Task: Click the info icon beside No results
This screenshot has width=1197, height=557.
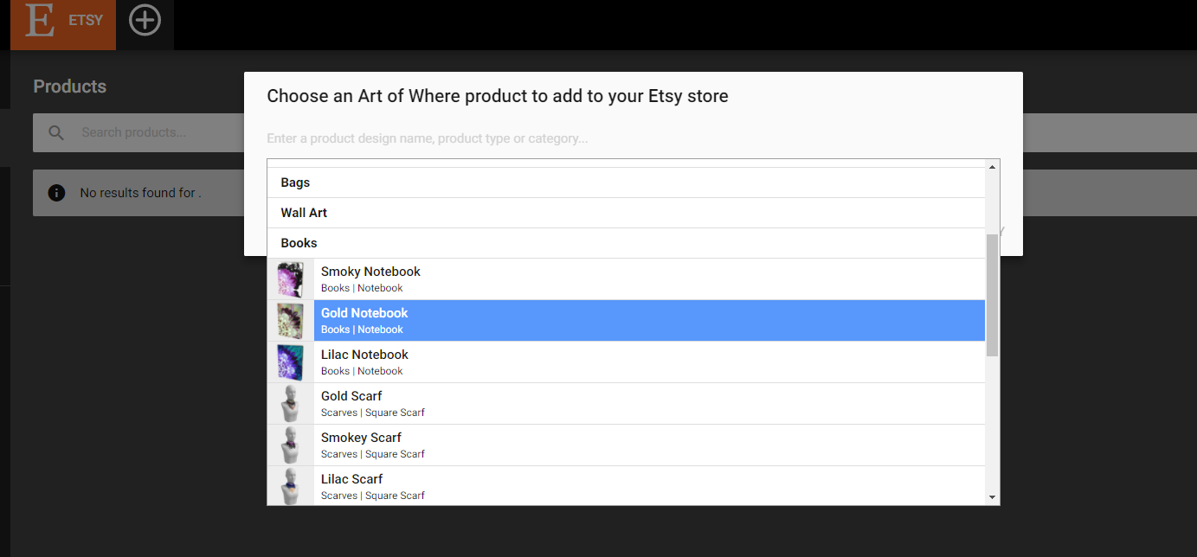Action: pos(57,193)
